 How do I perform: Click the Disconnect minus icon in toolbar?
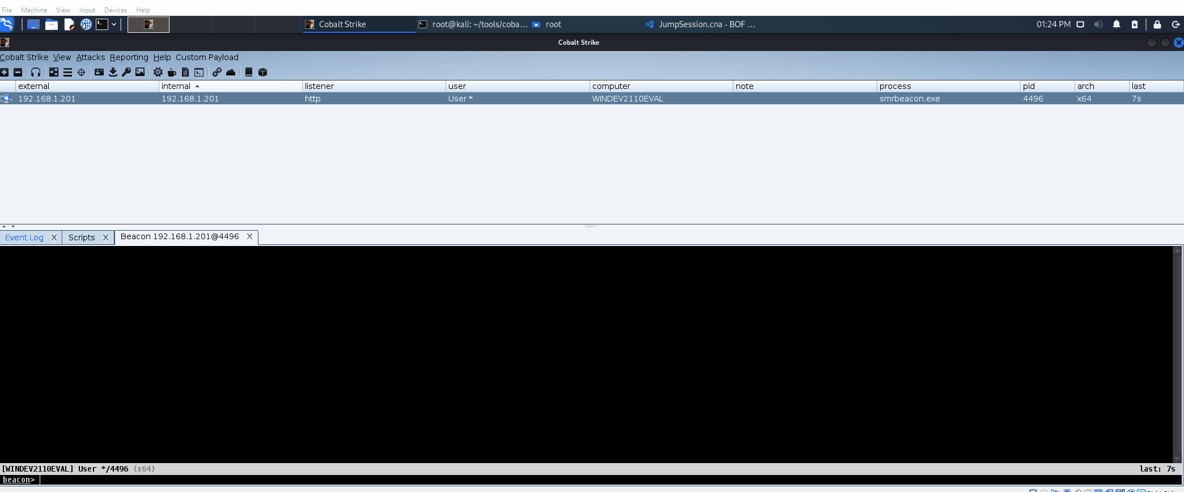[x=18, y=72]
